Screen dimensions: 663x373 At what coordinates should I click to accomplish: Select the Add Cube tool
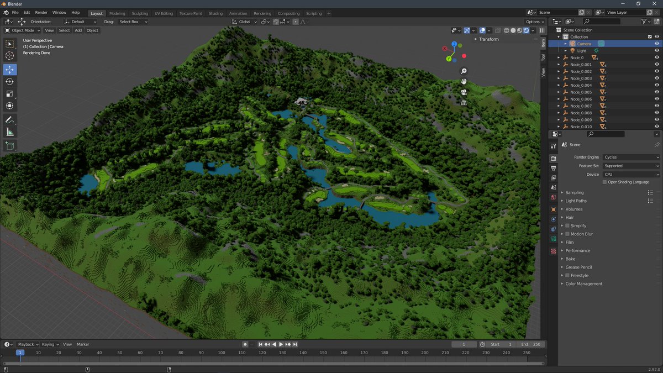click(9, 146)
